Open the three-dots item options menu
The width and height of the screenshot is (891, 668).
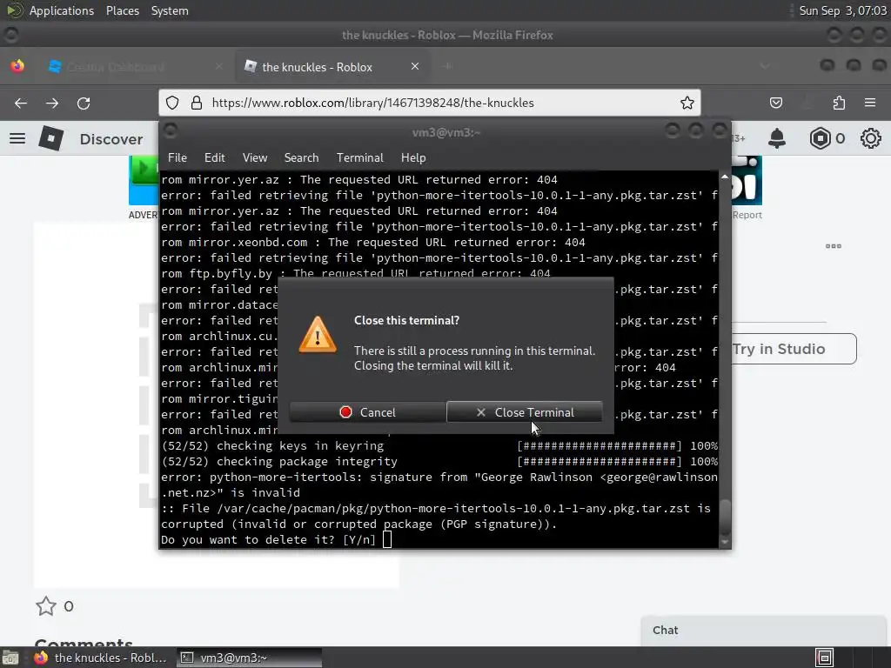point(834,246)
